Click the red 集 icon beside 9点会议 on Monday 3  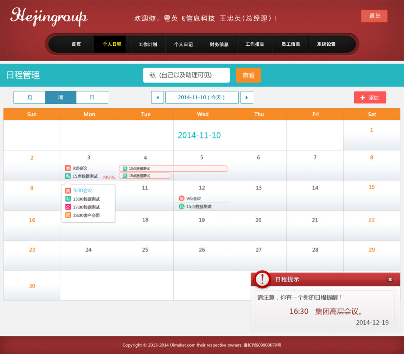68,168
